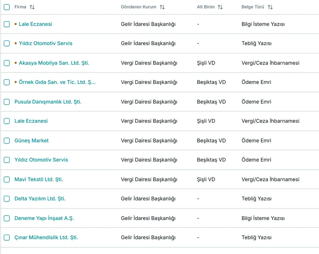The width and height of the screenshot is (319, 254).
Task: Click "Şişli VD" in the Akasya Mobilya row
Action: pos(206,63)
